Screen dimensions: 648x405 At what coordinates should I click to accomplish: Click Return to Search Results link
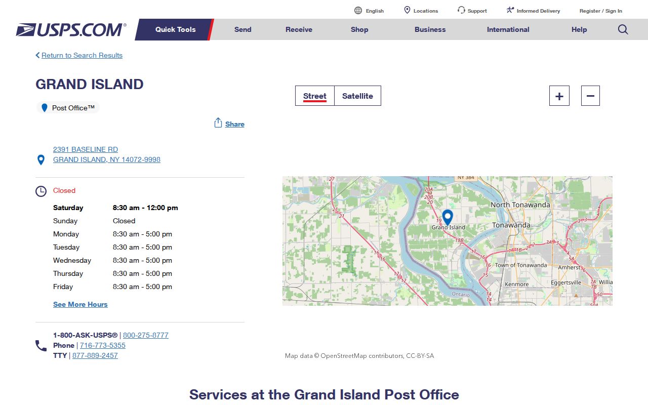[x=82, y=55]
